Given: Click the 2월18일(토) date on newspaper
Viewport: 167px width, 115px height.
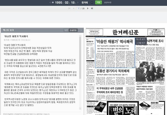Looking at the screenshot, I should (x=90, y=41).
